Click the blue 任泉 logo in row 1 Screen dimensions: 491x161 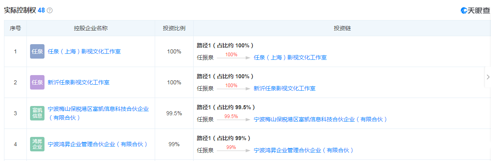(37, 51)
